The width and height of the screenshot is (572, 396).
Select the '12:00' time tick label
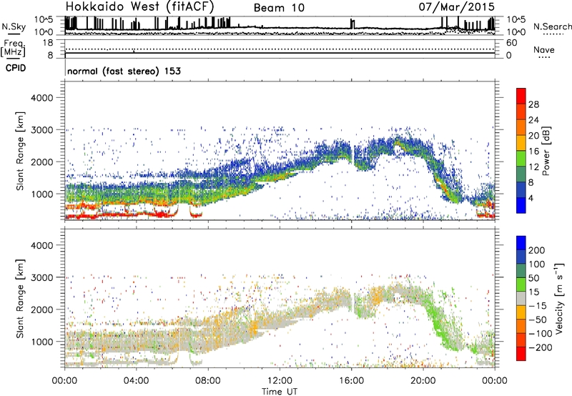[x=280, y=381]
